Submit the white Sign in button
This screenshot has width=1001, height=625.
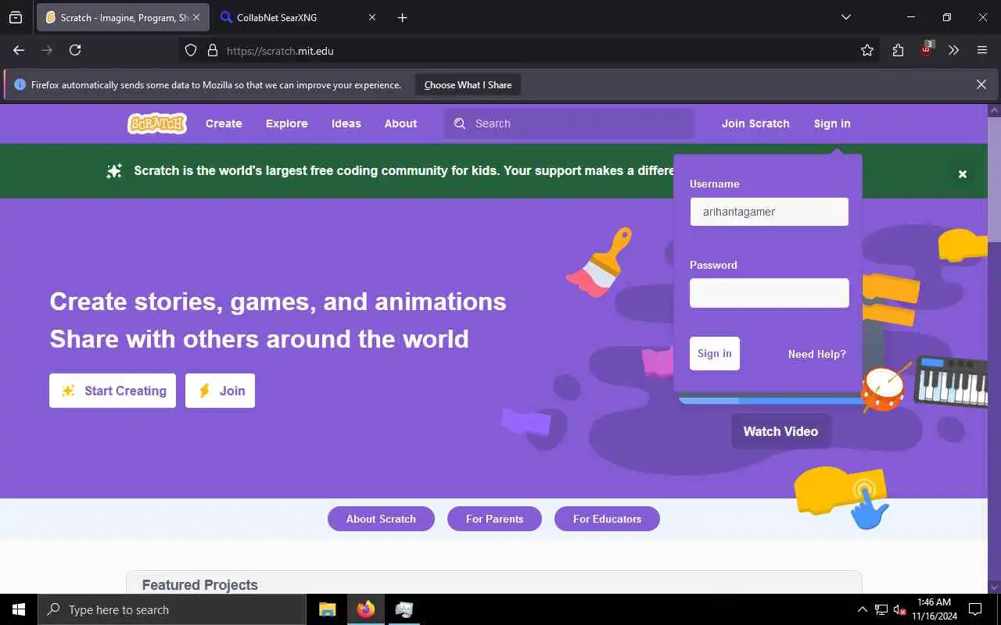(x=715, y=353)
